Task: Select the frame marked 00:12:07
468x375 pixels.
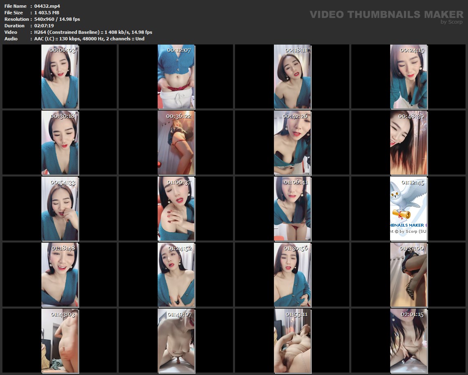Action: 176,77
